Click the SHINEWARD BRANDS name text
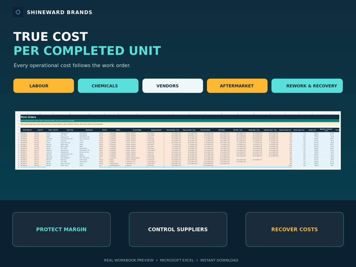Viewport: 356px width, 267px height. point(60,12)
